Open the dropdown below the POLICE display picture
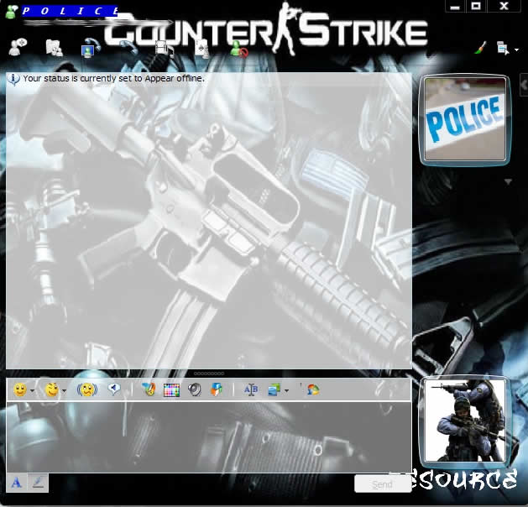This screenshot has height=507, width=528. pos(508,181)
